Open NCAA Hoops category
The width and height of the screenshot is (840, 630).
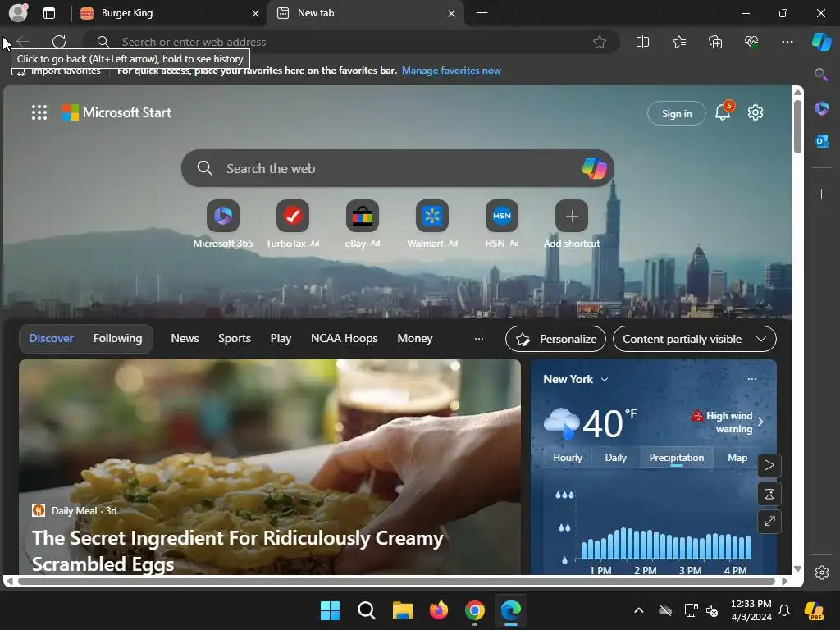tap(344, 339)
